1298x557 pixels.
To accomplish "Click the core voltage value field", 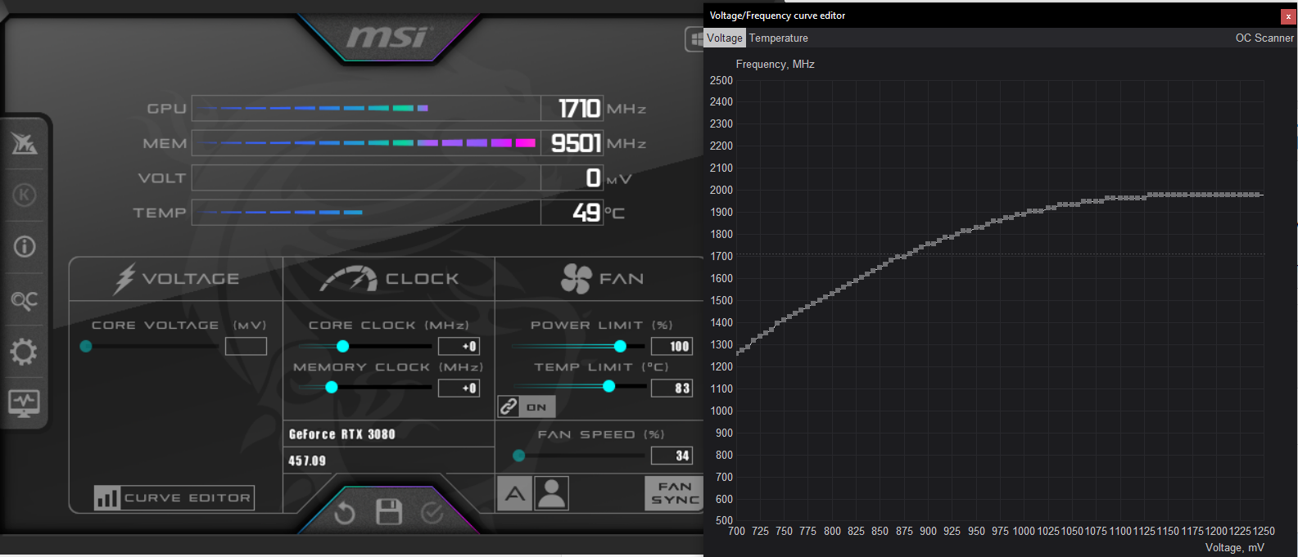I will click(x=246, y=346).
